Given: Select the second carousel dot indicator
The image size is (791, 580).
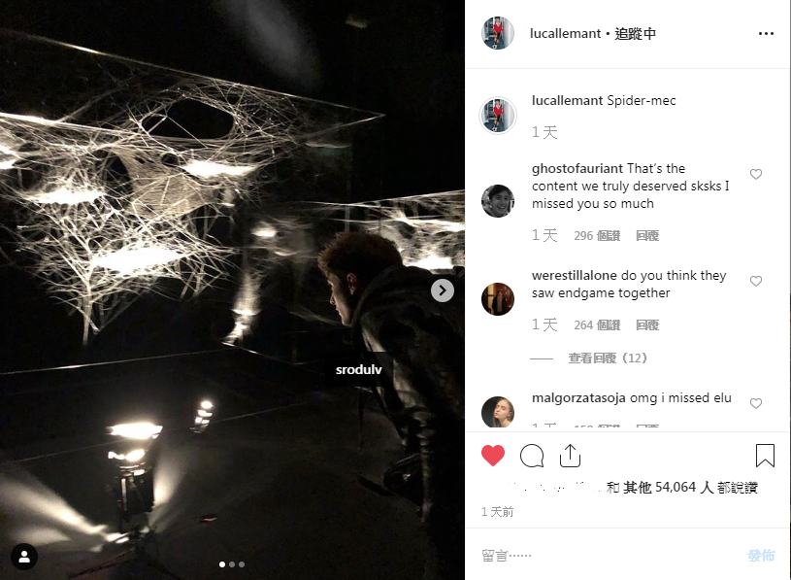Looking at the screenshot, I should tap(232, 564).
